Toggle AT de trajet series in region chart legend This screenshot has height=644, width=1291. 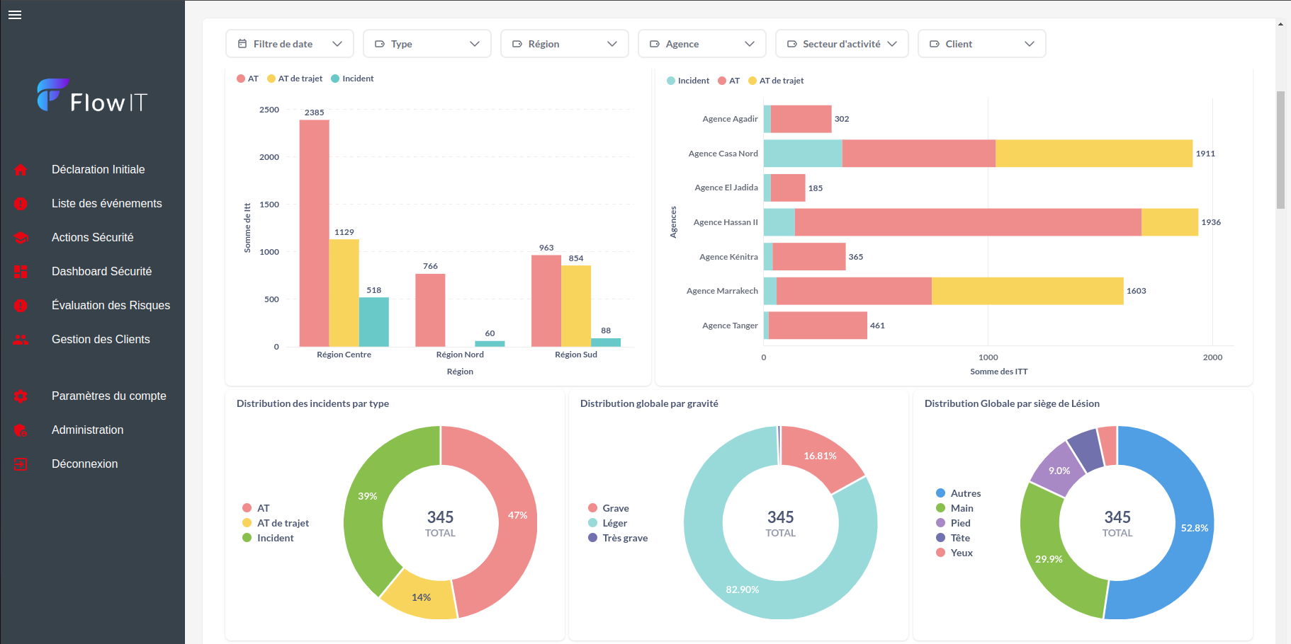(295, 79)
